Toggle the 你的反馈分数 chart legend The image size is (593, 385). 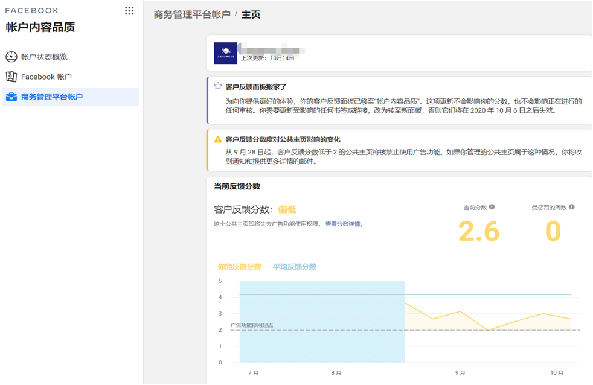[239, 267]
